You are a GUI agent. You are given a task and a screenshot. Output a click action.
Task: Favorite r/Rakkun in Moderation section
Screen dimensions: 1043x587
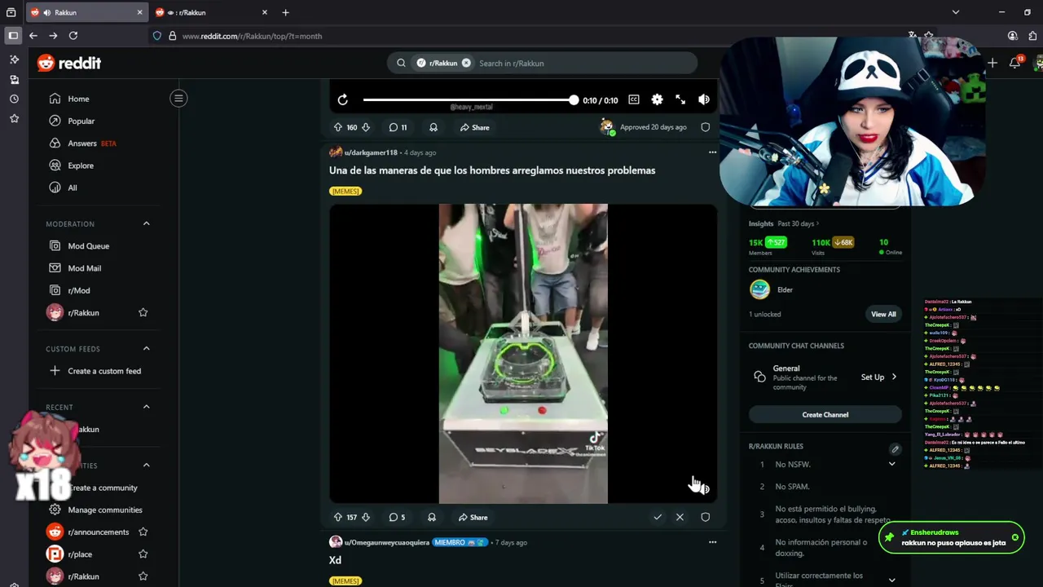coord(143,312)
